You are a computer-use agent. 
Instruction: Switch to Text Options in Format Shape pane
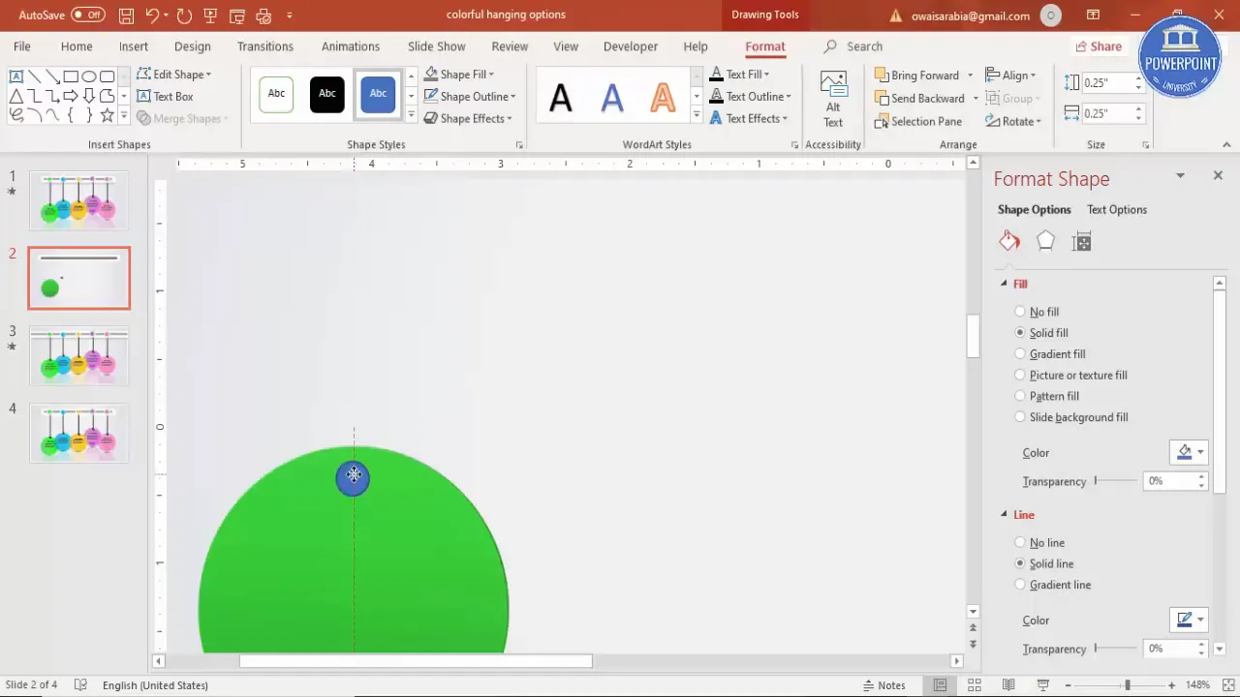click(1117, 210)
